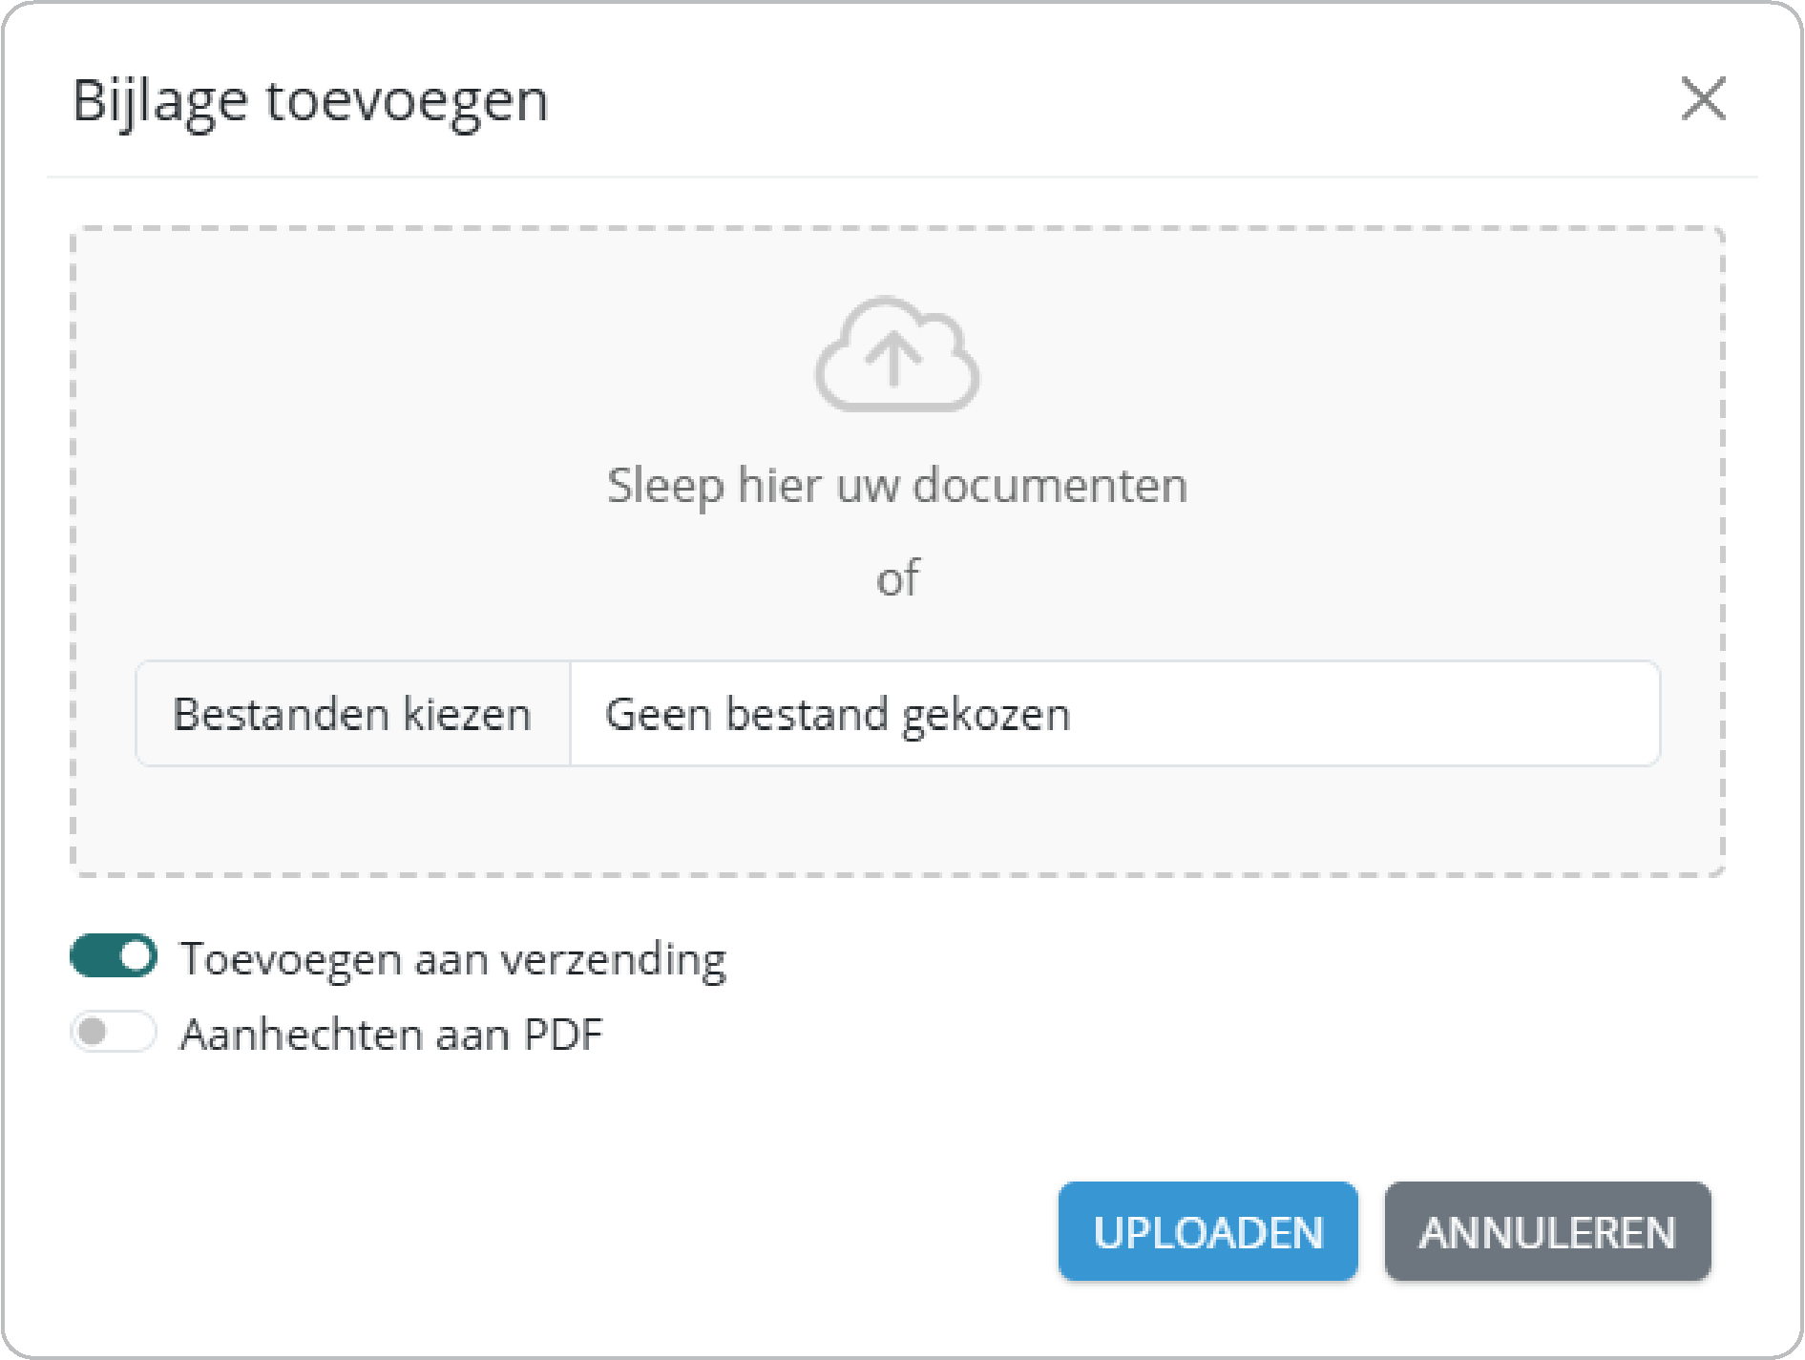Click the word documenten in the drop zone

click(1050, 485)
